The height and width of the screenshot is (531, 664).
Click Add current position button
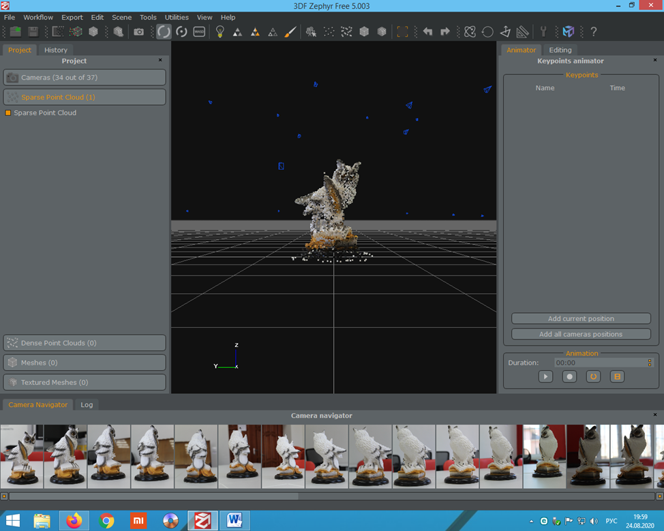pyautogui.click(x=581, y=318)
